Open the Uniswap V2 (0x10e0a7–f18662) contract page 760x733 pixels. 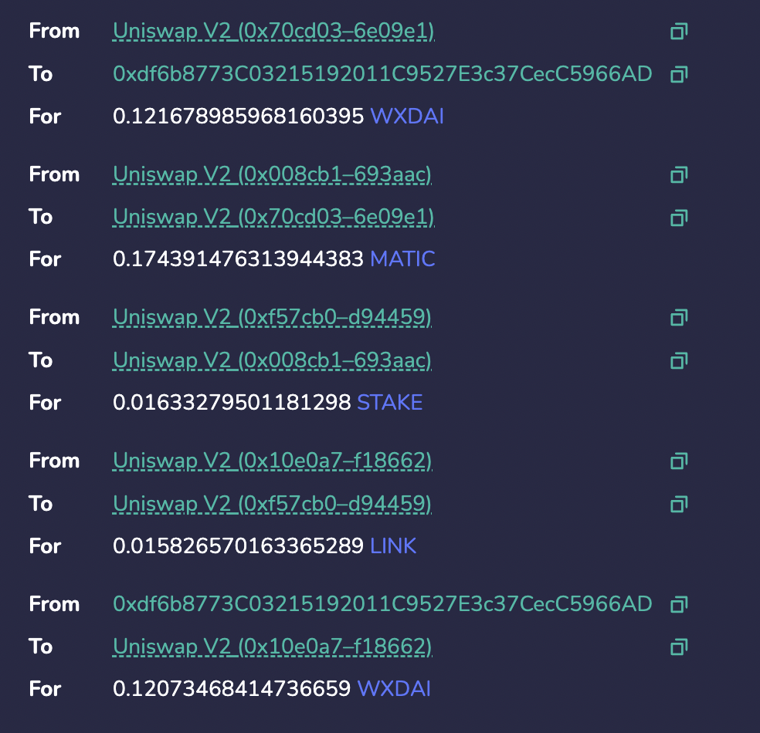click(x=272, y=461)
